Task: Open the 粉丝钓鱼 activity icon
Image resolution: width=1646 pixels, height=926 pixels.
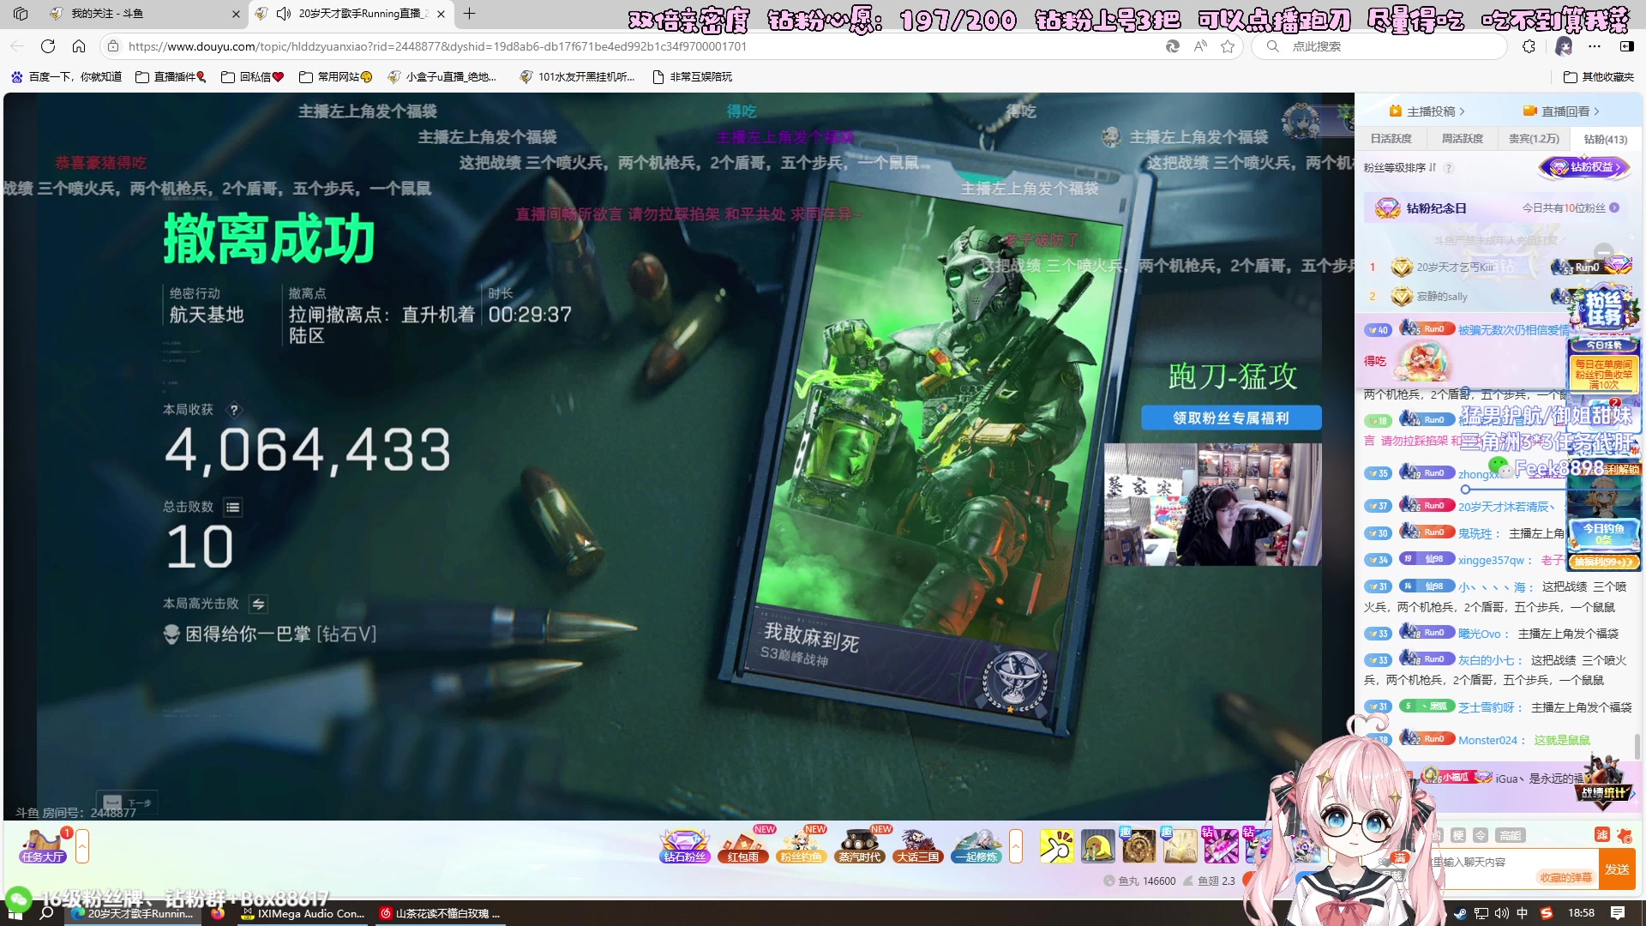Action: coord(802,846)
